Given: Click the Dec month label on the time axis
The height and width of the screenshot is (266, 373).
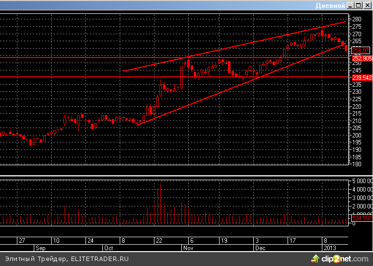Looking at the screenshot, I should pos(260,247).
